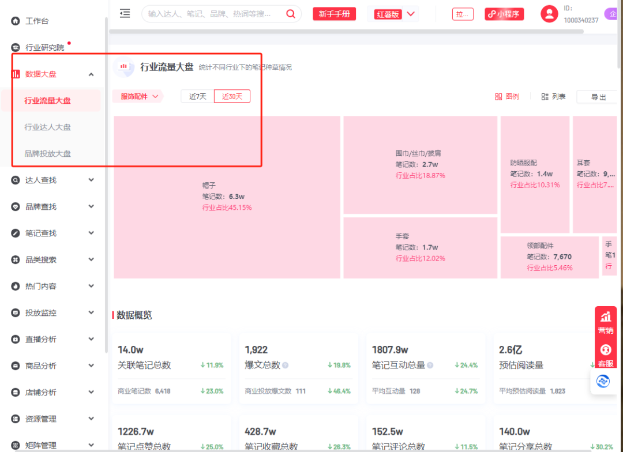Expand the 笔记查找 menu chevron
The image size is (623, 452).
[x=91, y=233]
